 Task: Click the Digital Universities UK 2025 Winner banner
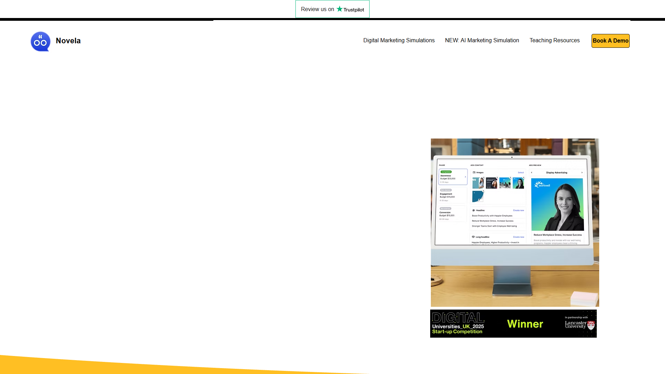tap(513, 324)
